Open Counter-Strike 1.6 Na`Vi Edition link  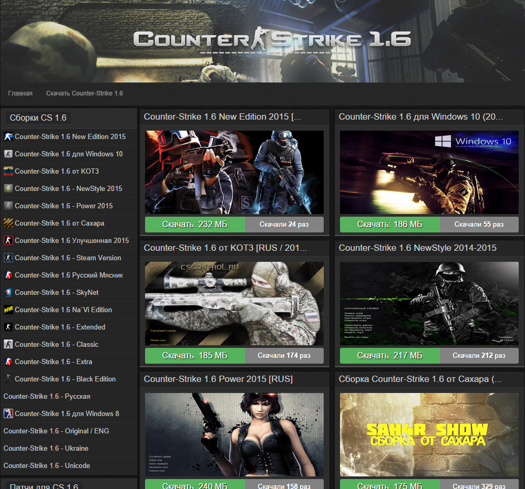coord(63,310)
